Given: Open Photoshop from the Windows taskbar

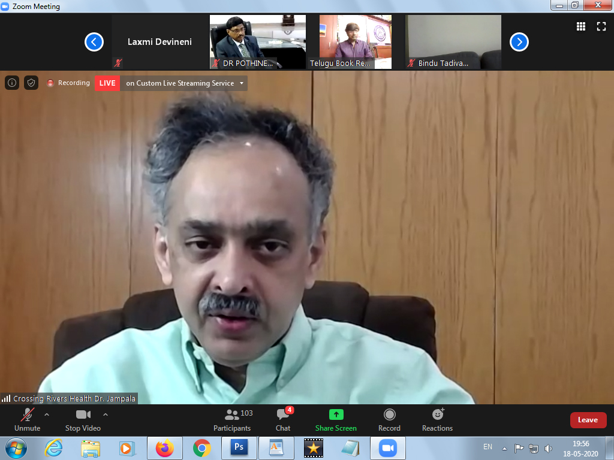Looking at the screenshot, I should (x=239, y=448).
